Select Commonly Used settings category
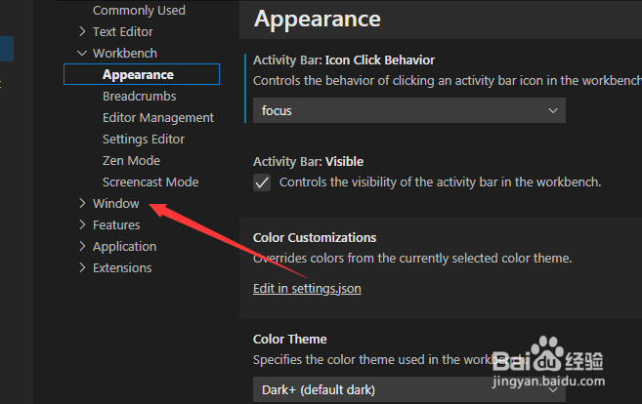Screen dimensions: 642x404 pyautogui.click(x=139, y=11)
